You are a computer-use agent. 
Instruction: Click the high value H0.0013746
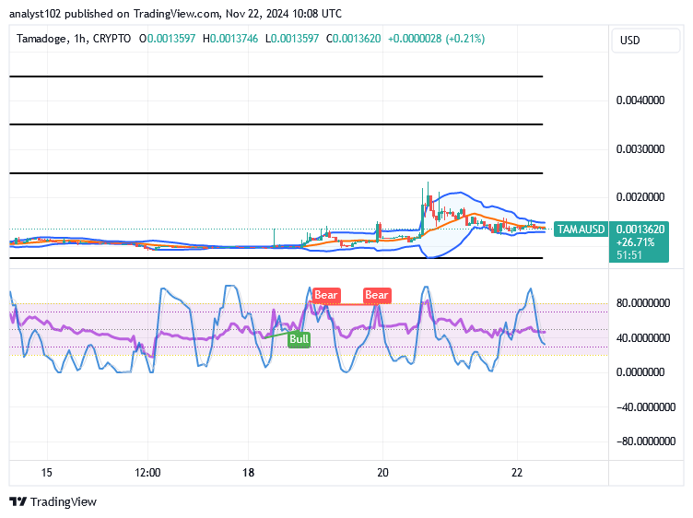(x=230, y=39)
